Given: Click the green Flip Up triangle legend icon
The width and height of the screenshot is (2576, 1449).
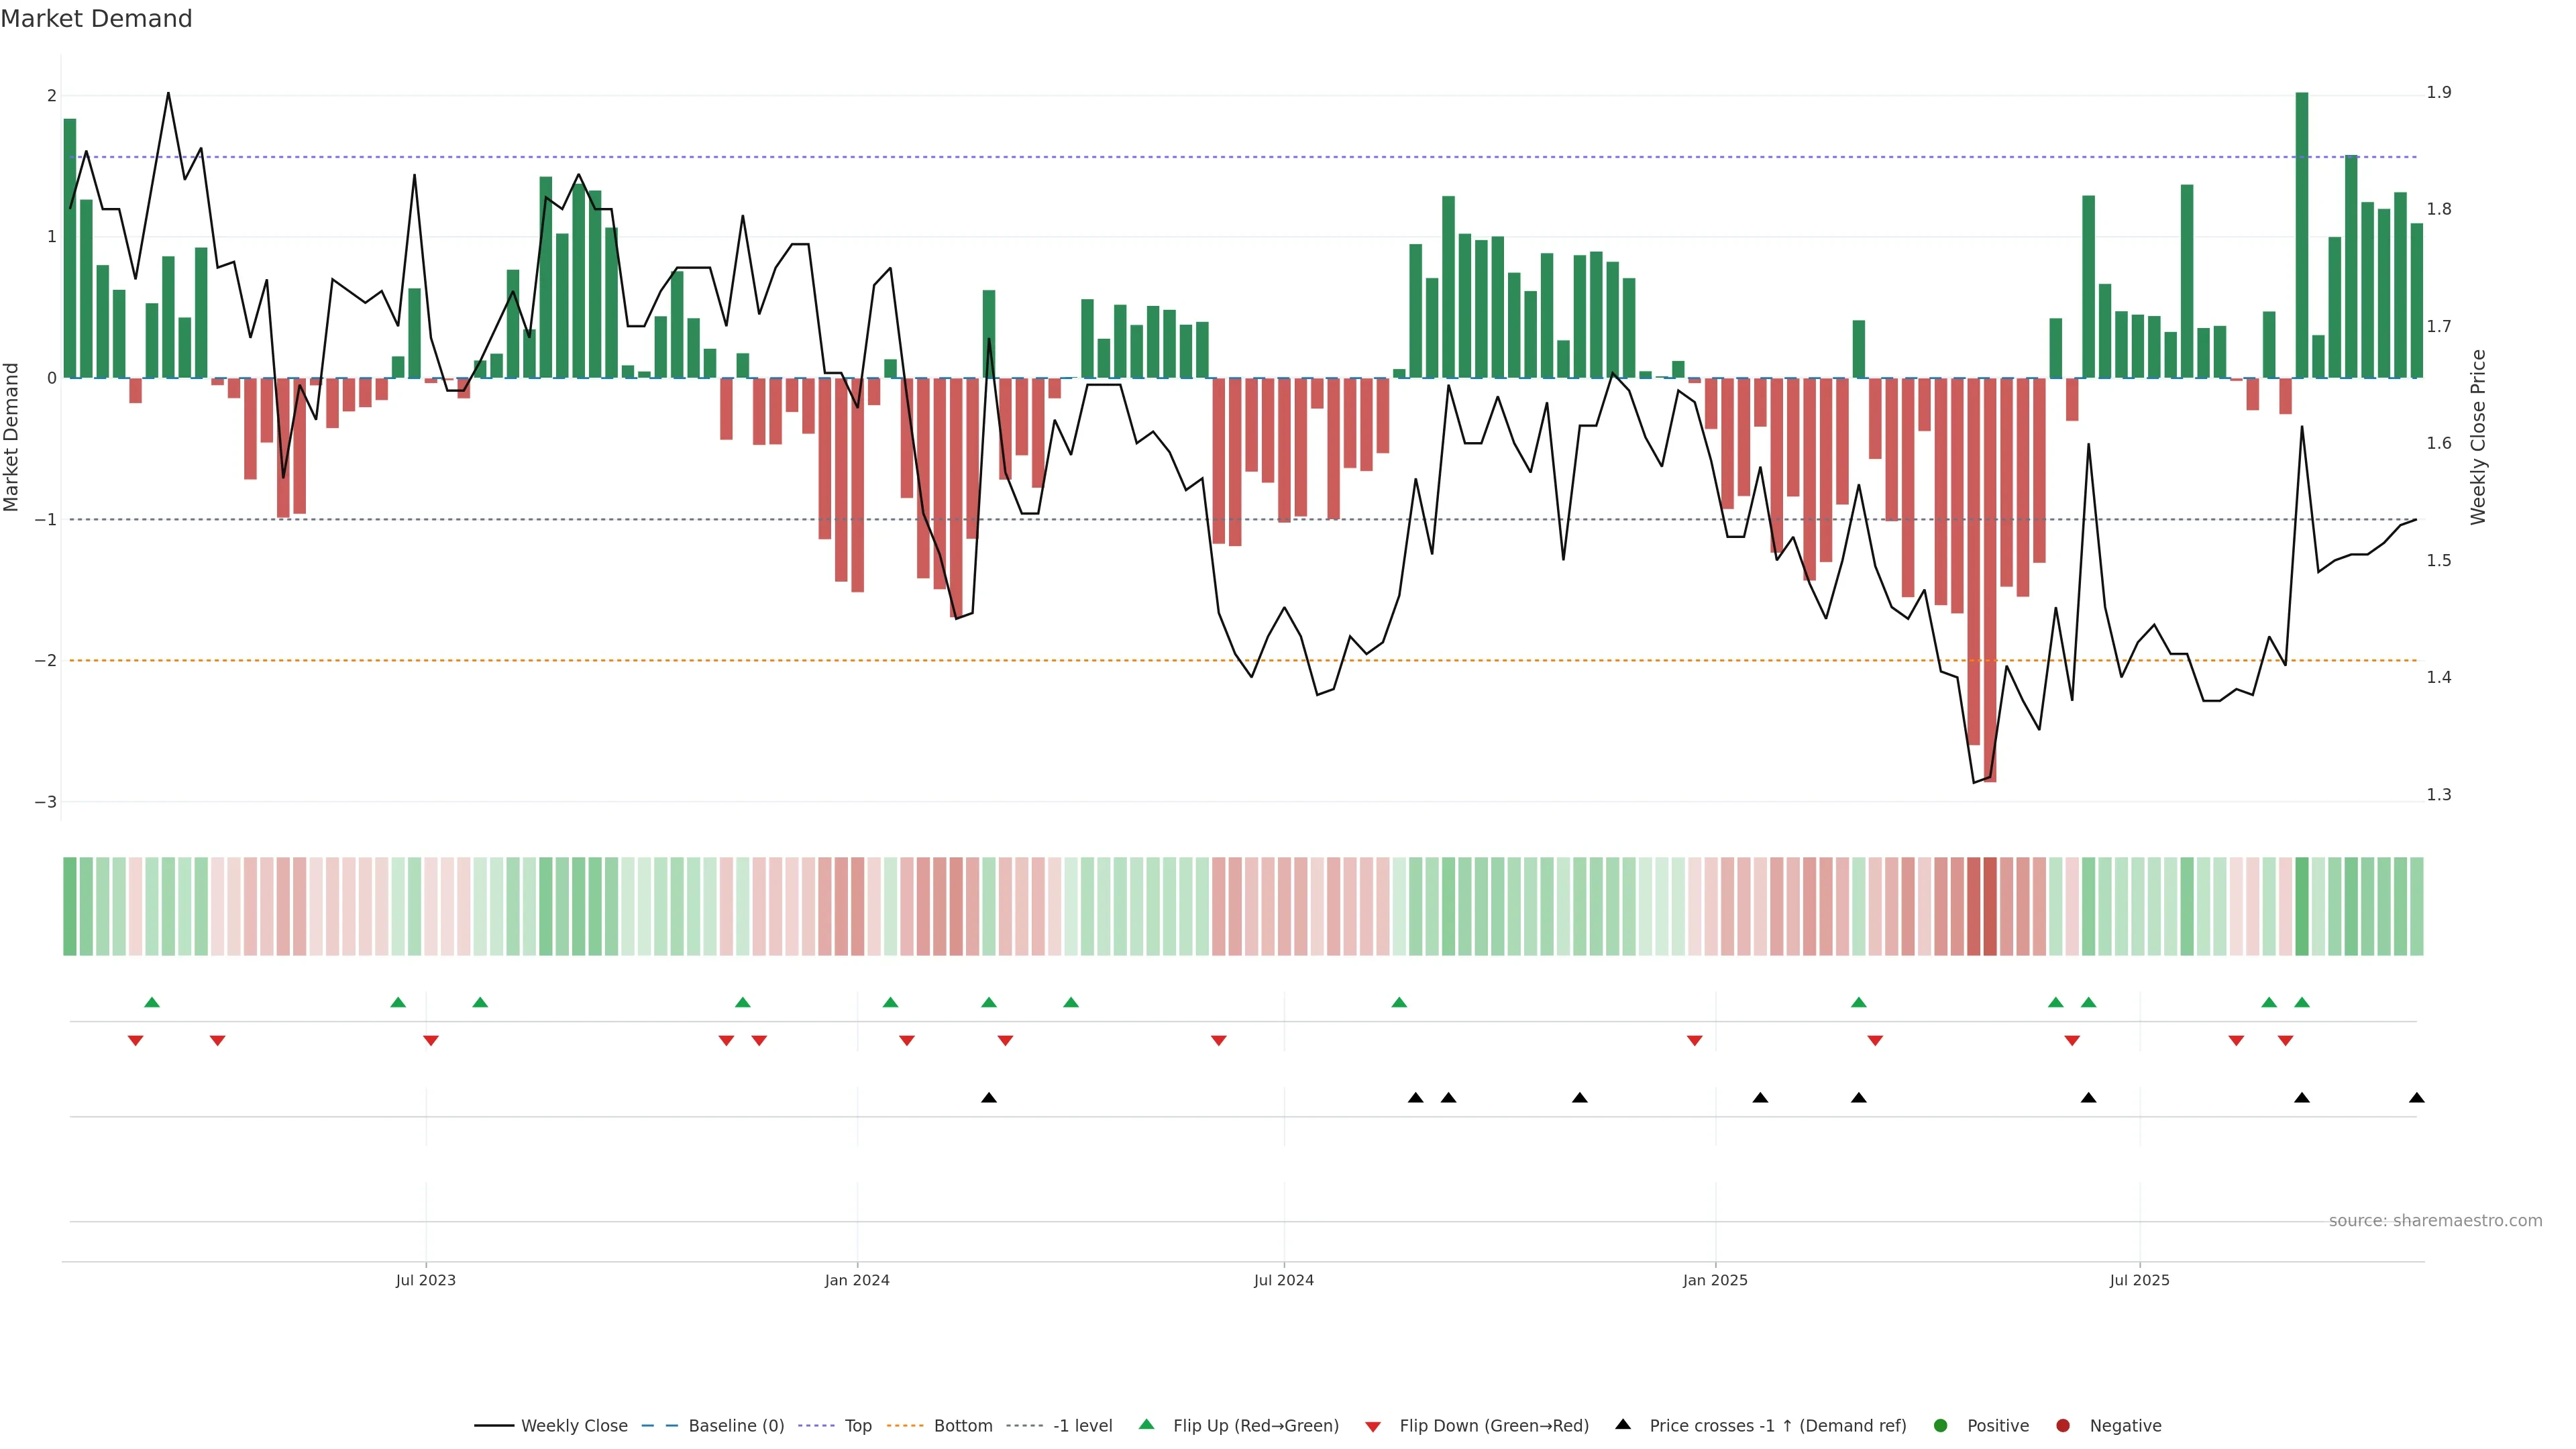Looking at the screenshot, I should click(1146, 1424).
